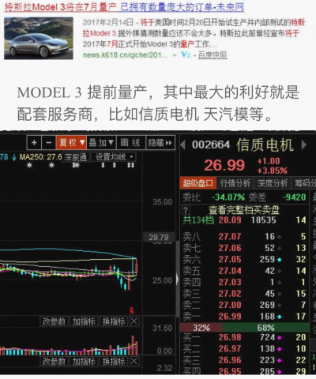Image resolution: width=316 pixels, height=379 pixels.
Task: Go to next stock with right arrow
Action: click(x=304, y=144)
